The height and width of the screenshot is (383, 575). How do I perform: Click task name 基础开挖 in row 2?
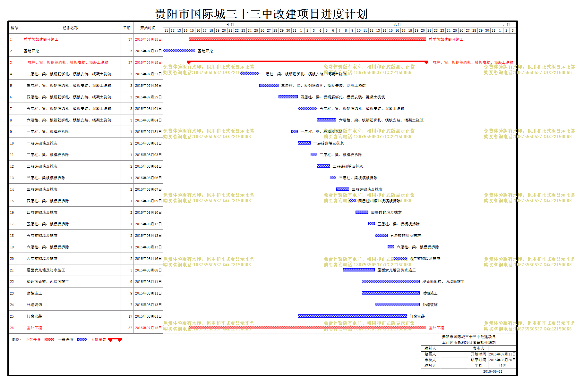click(x=31, y=51)
